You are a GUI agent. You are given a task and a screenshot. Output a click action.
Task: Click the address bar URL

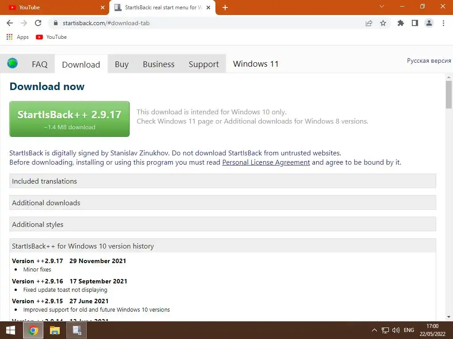tap(106, 23)
